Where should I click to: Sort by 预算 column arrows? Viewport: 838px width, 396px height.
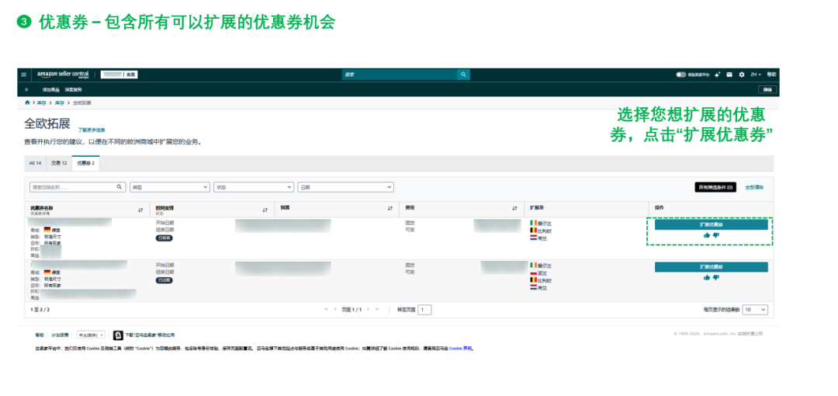click(x=390, y=208)
